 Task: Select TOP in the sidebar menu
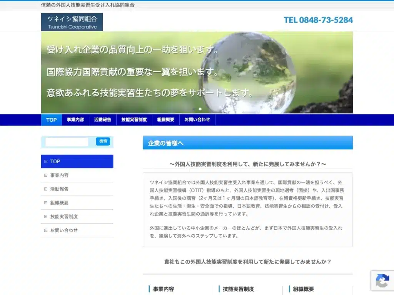pos(77,161)
